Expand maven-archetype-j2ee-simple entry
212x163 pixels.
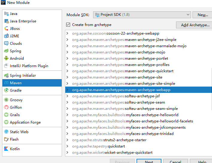(x=67, y=40)
